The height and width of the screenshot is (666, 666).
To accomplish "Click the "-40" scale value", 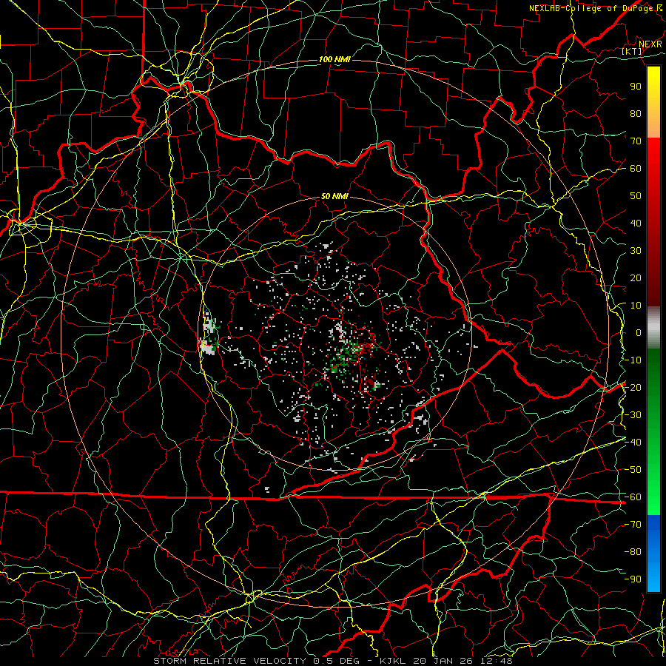I will coord(633,443).
